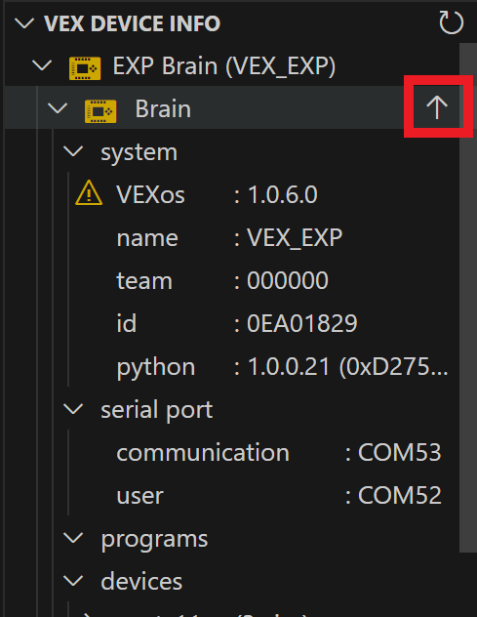477x617 pixels.
Task: Click the yellow chip icon next to Brain
Action: pyautogui.click(x=100, y=111)
